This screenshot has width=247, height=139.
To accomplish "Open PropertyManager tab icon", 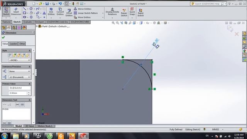I will click(x=8, y=27).
